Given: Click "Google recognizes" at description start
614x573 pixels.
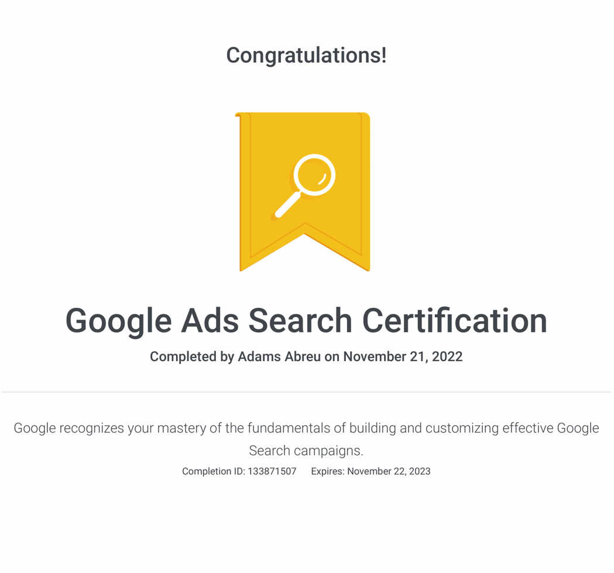Looking at the screenshot, I should click(69, 428).
